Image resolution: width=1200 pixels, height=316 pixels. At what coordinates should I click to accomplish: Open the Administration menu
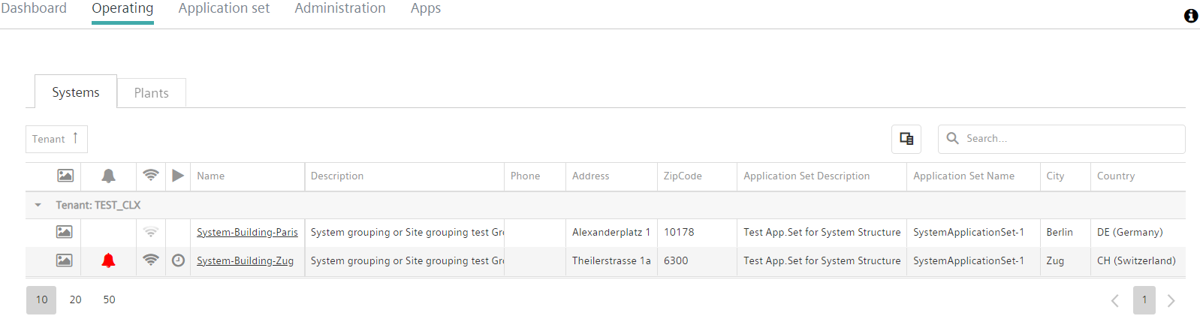340,9
